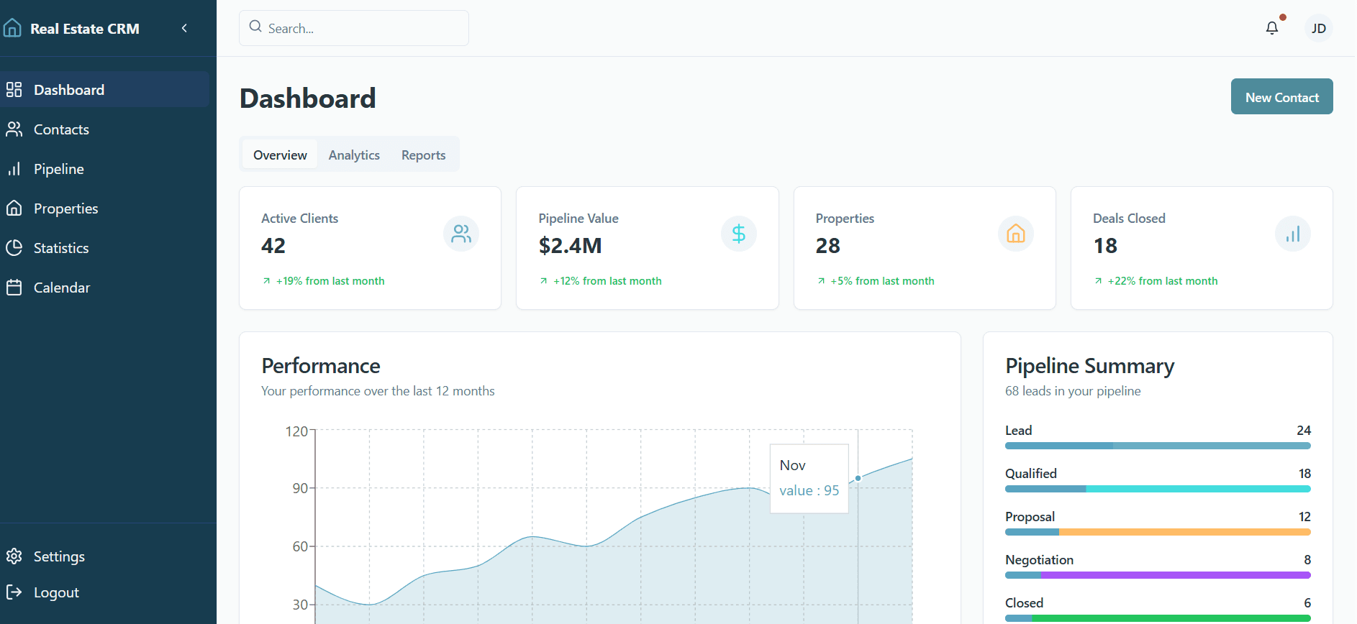The width and height of the screenshot is (1357, 624).
Task: Navigate to Properties in the sidebar
Action: pyautogui.click(x=104, y=208)
